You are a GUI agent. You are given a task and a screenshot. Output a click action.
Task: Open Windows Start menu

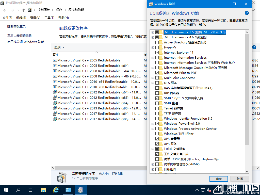click(6, 190)
